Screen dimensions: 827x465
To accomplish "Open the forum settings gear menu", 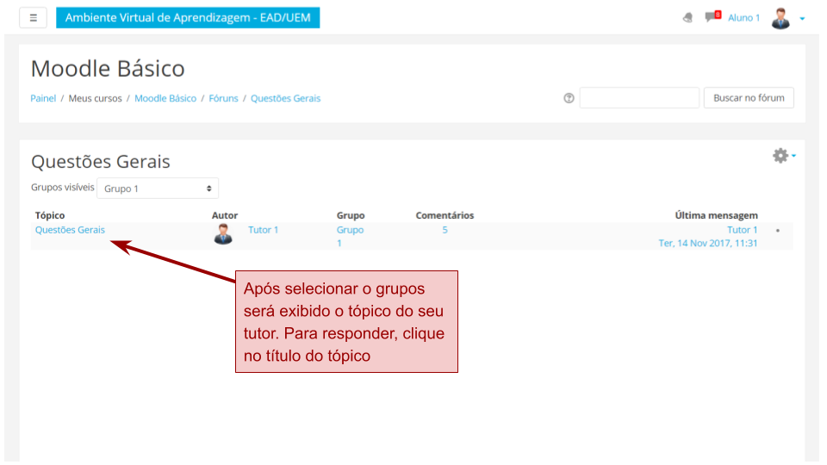I will [x=781, y=156].
